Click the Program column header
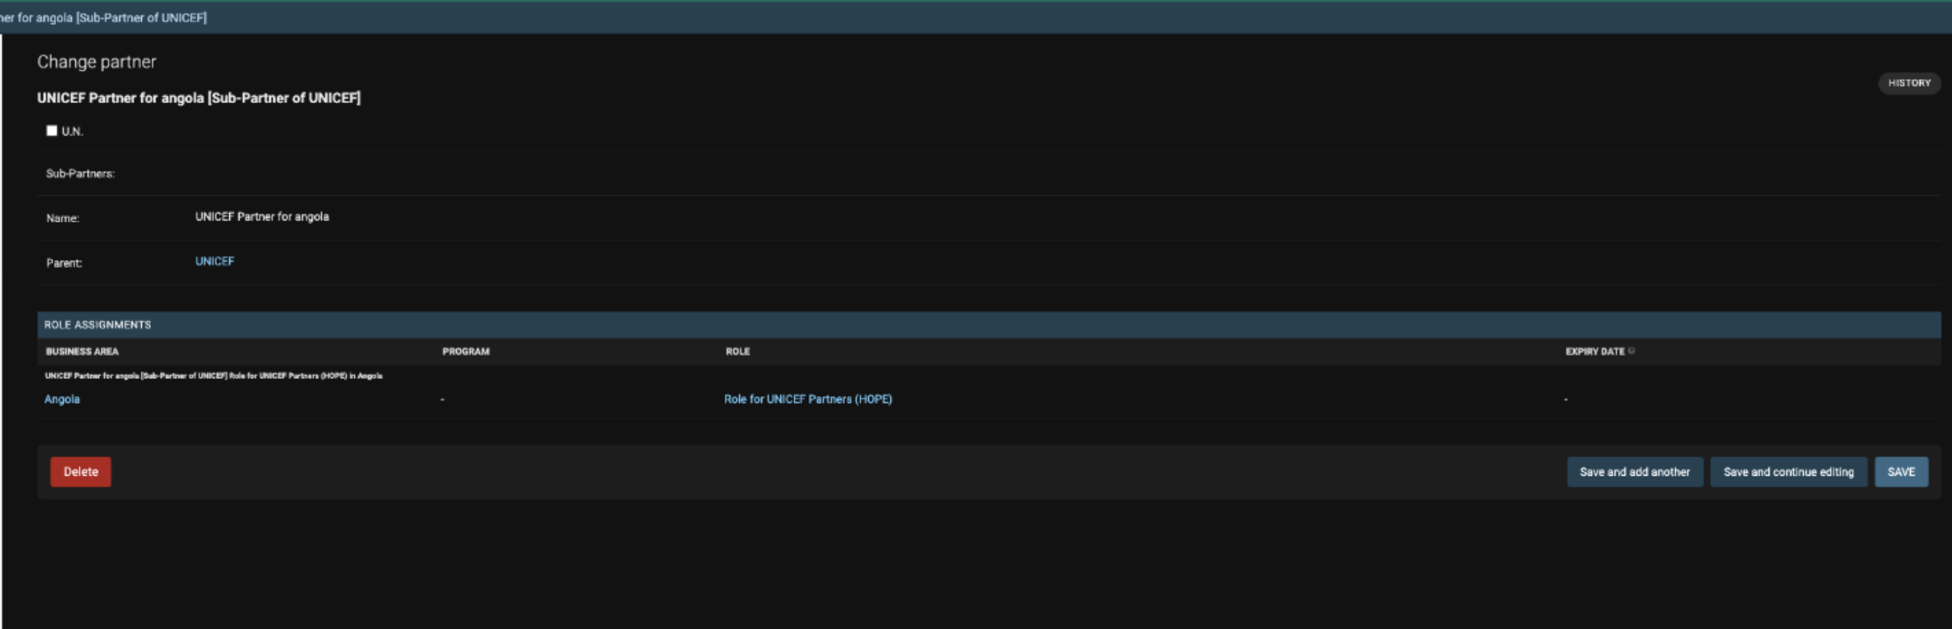 [466, 352]
